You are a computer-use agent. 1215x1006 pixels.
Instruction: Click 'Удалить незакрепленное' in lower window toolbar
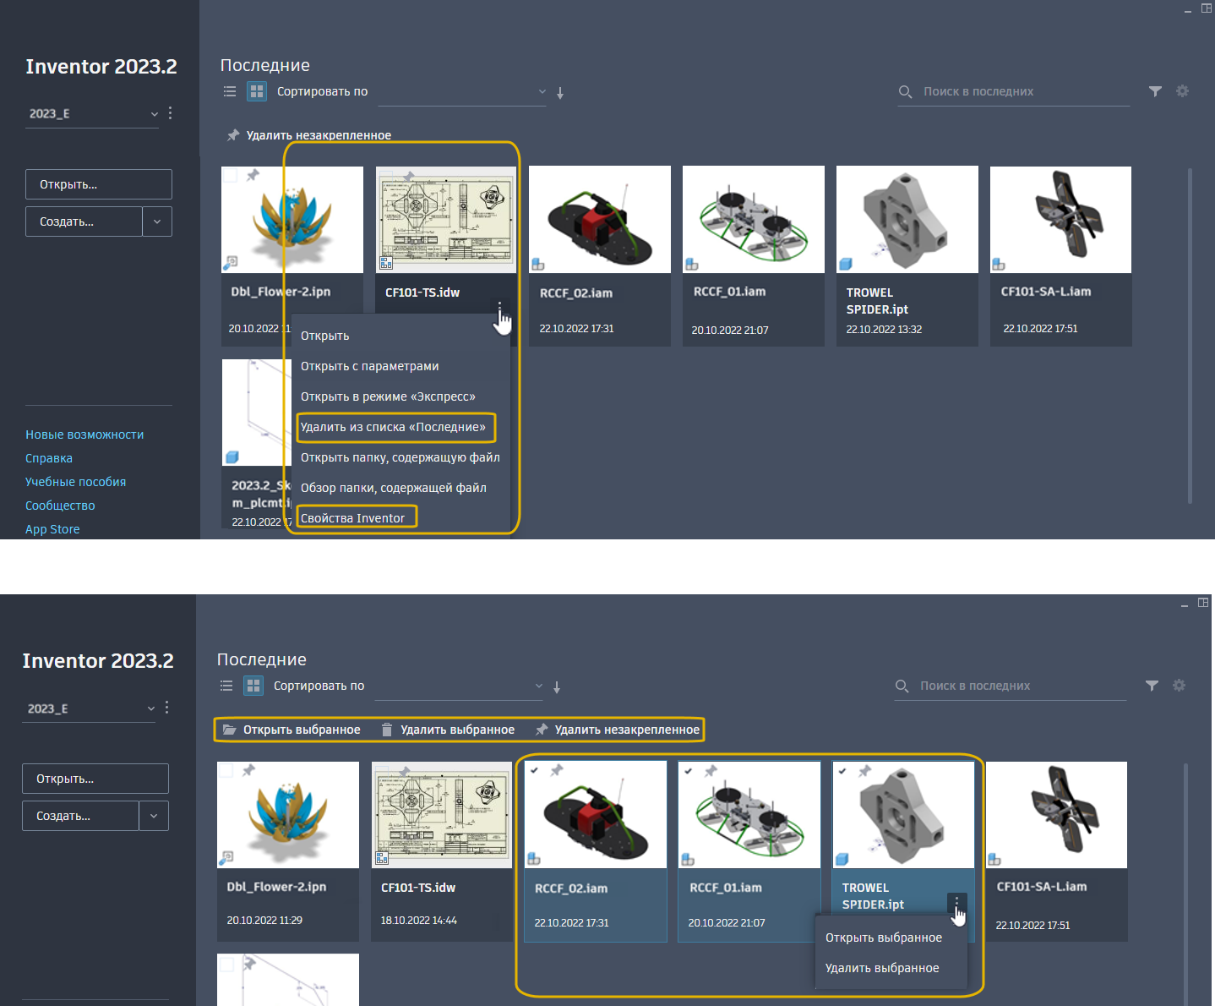coord(618,730)
